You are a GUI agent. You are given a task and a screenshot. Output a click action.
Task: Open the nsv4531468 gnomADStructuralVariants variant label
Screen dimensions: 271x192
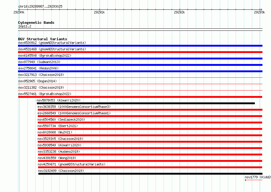pyautogui.click(x=52, y=49)
